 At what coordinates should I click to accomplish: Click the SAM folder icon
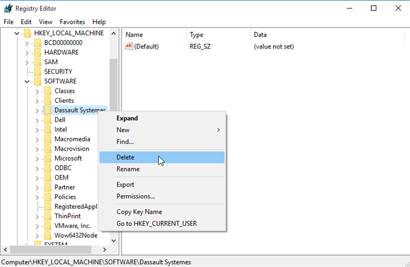click(x=38, y=62)
